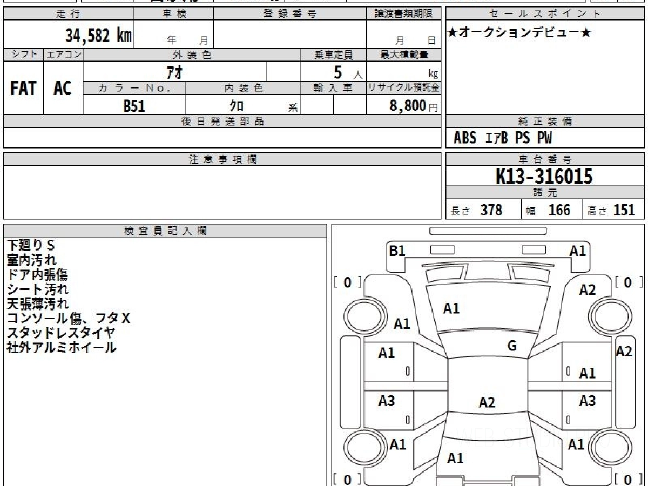Select the inspector note ドア内張傷
Image resolution: width=648 pixels, height=486 pixels.
click(37, 274)
